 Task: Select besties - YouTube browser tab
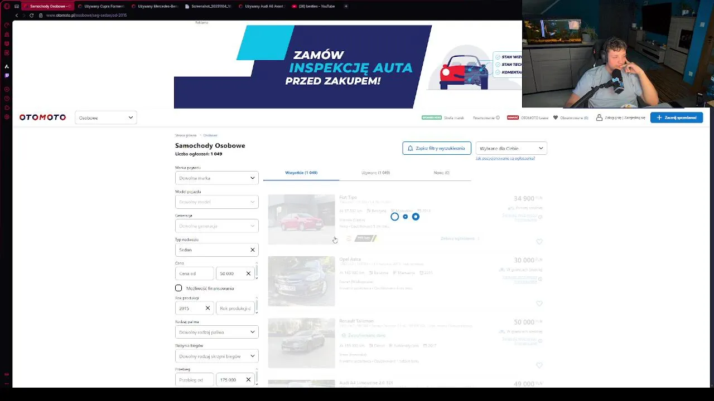(x=315, y=6)
